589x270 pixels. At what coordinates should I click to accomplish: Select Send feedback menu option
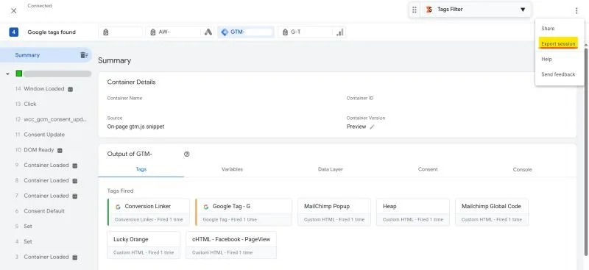[x=558, y=75]
